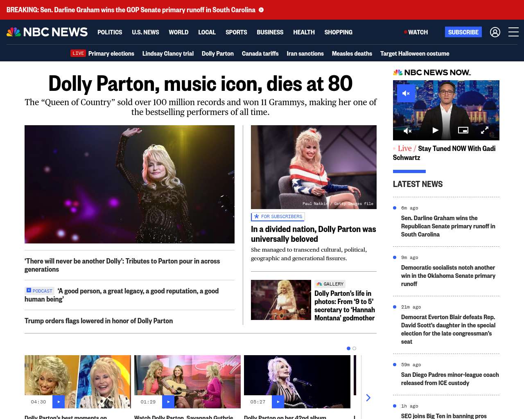Screen dimensions: 524x419
Task: Click the FOR SUBSCRIBERS badge
Action: pyautogui.click(x=278, y=216)
